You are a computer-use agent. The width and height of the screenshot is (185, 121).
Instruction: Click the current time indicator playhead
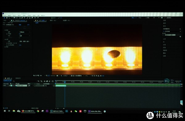(x=65, y=82)
